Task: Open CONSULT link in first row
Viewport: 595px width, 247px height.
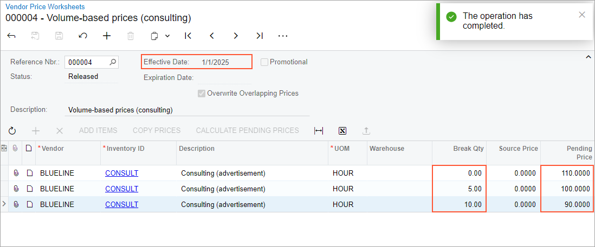Action: [x=121, y=173]
